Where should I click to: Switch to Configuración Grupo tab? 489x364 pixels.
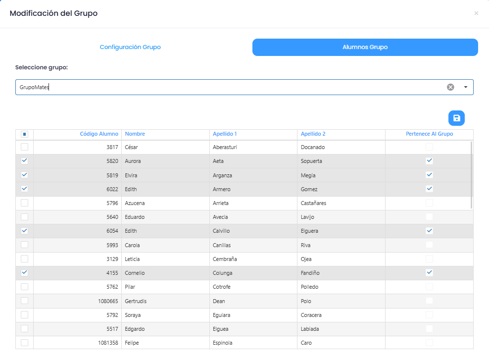tap(130, 47)
